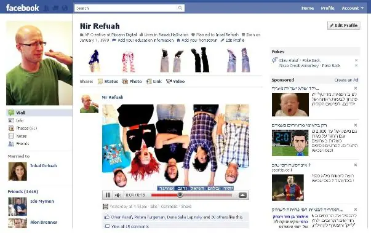Open the large profile picture
Image resolution: width=371 pixels, height=233 pixels.
point(39,63)
